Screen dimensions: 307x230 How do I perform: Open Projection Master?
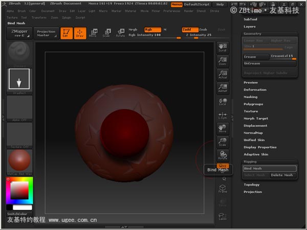pyautogui.click(x=46, y=33)
